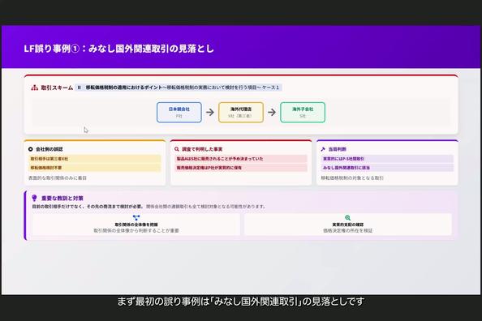Click the blue network diagram icon
This screenshot has height=321, width=482.
pos(136,218)
